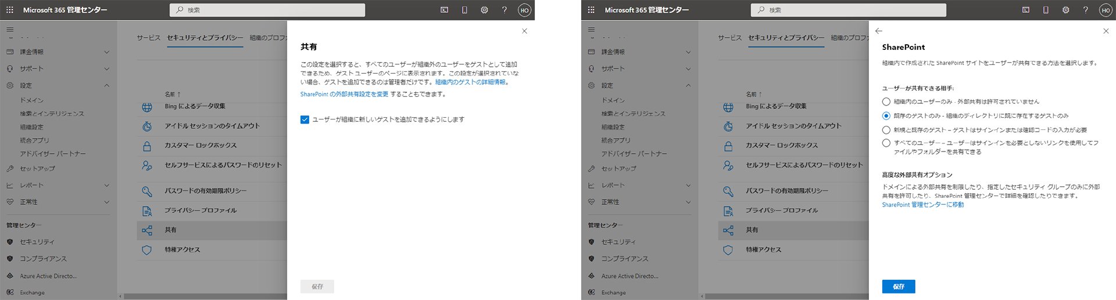The width and height of the screenshot is (1116, 300).
Task: Click 特権アクセス shield icon in 共有 panel window
Action: [x=147, y=250]
